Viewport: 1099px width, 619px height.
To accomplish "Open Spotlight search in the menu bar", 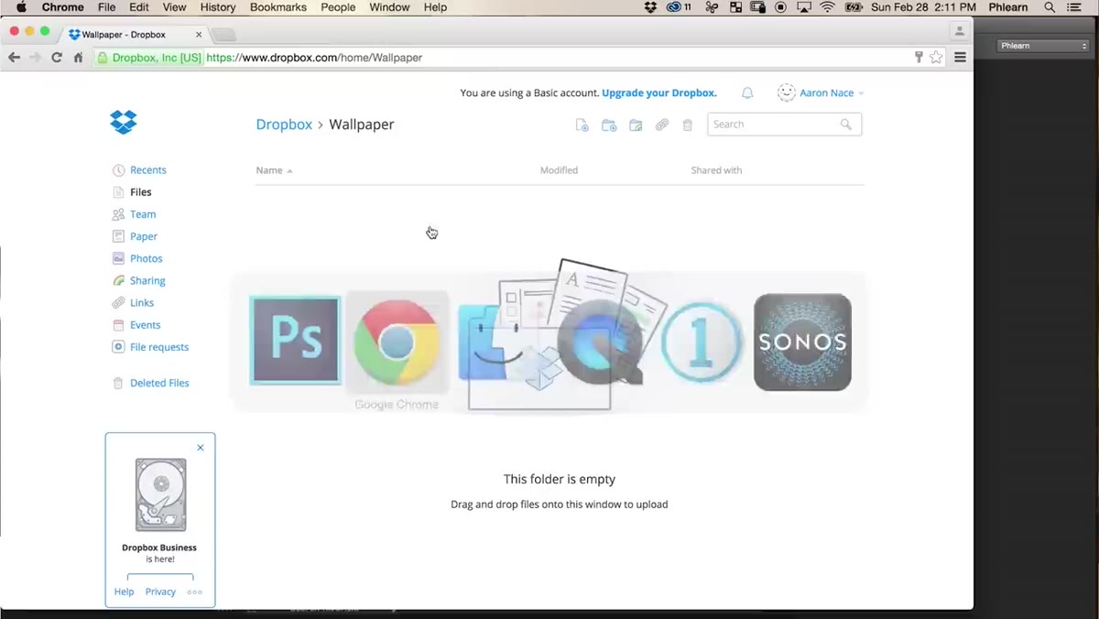I will point(1050,7).
